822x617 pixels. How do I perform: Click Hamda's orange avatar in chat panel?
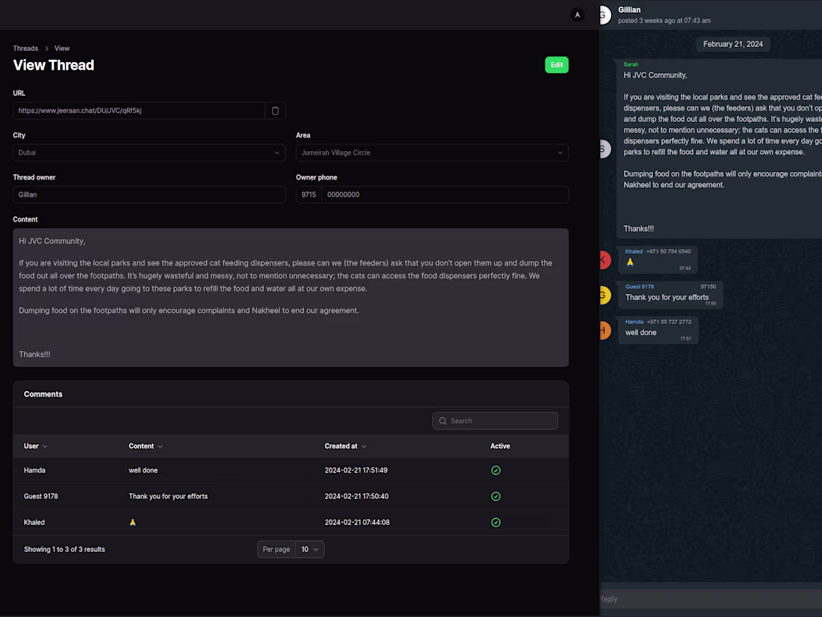coord(605,331)
